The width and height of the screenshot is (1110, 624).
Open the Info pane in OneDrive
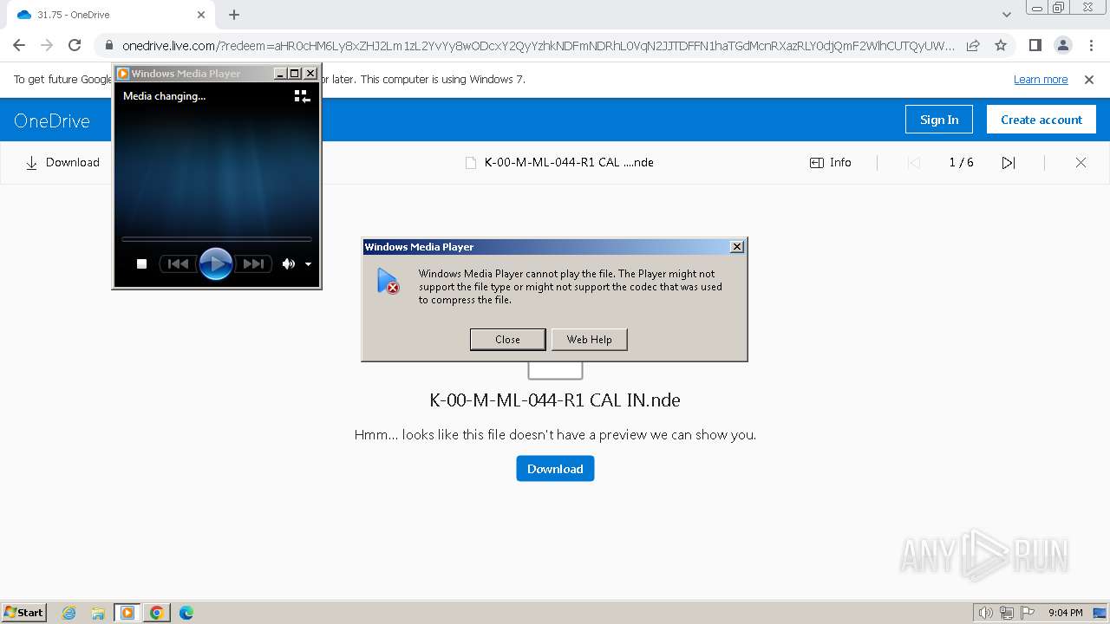831,162
